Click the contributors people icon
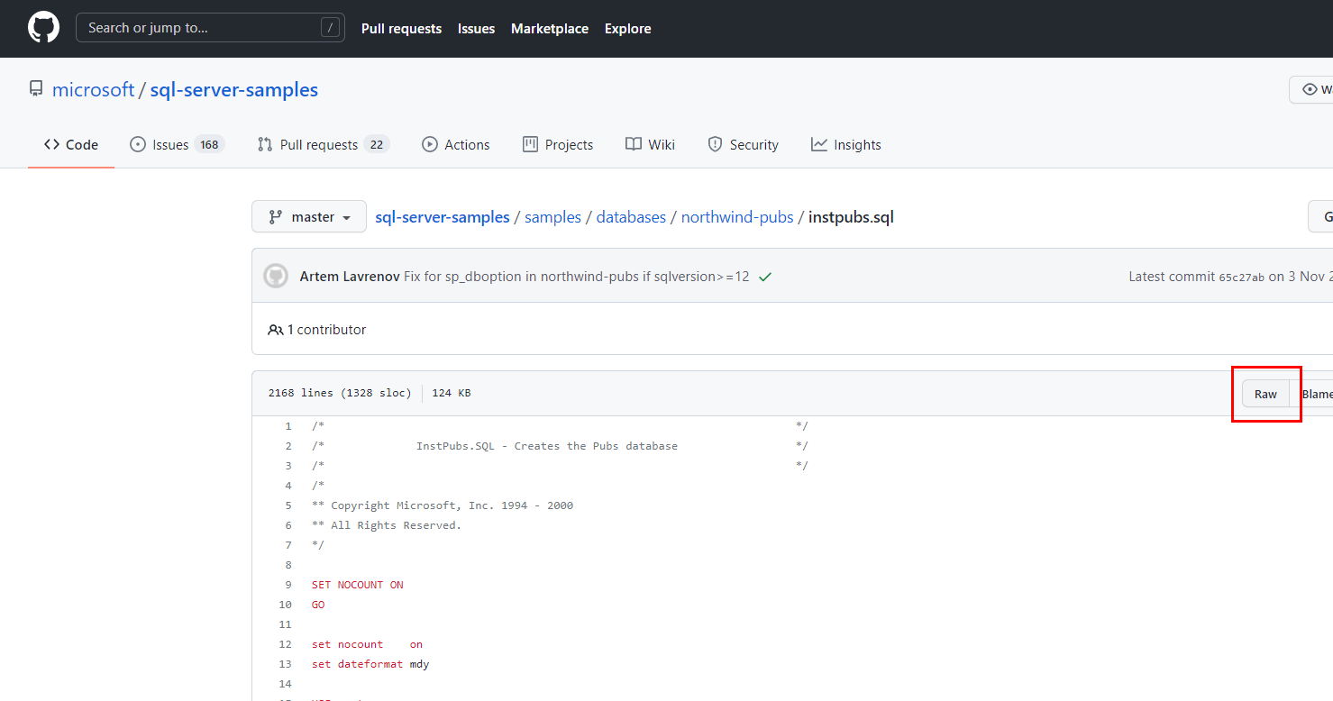 tap(276, 330)
